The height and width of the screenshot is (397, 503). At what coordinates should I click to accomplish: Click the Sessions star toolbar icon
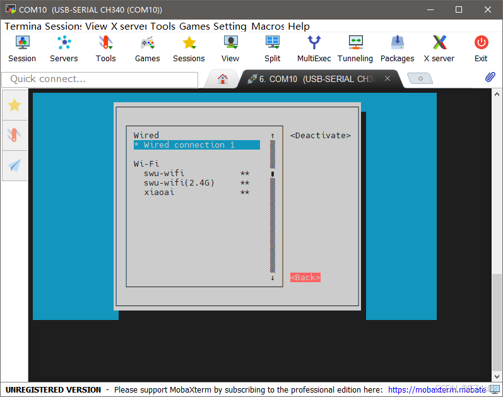[189, 49]
